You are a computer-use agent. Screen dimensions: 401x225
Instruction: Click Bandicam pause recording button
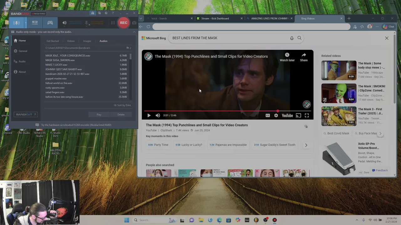113,23
